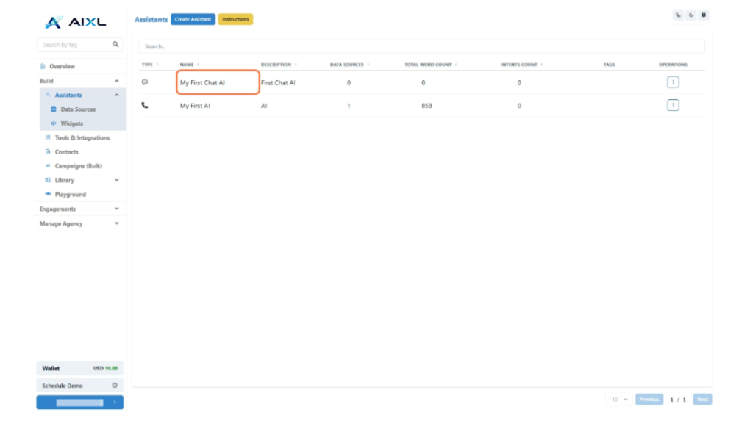Viewport: 753px width, 440px height.
Task: Sort the table by Name column
Action: pos(190,65)
